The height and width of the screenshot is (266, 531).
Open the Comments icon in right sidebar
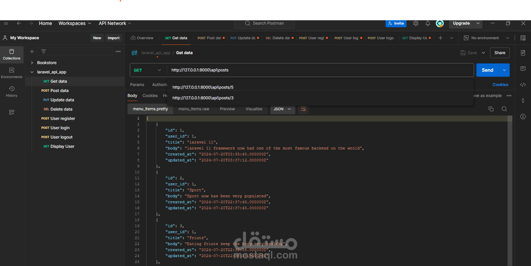(523, 69)
